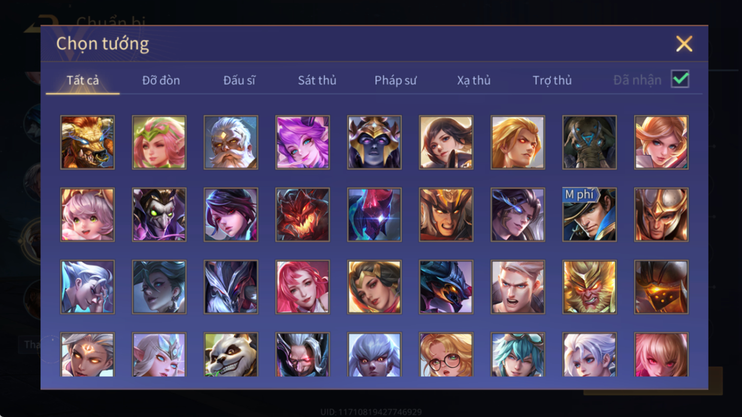Switch to the Đỡ đòn tab
This screenshot has width=742, height=417.
point(161,80)
